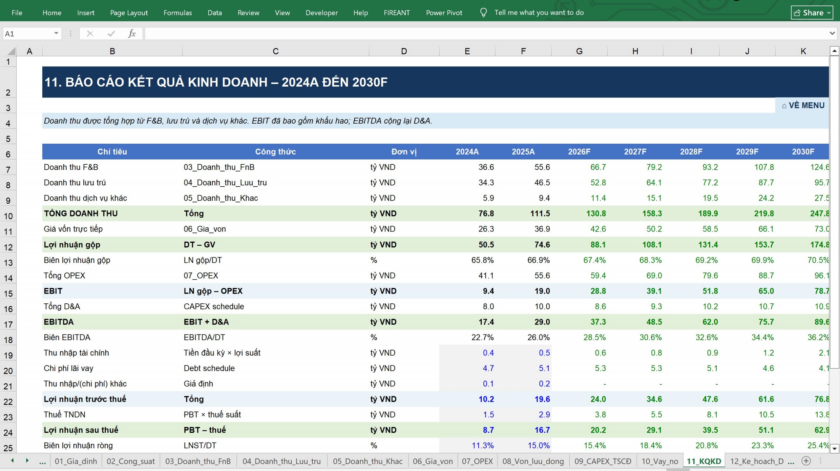Open the Power Pivot ribbon tab

point(444,13)
